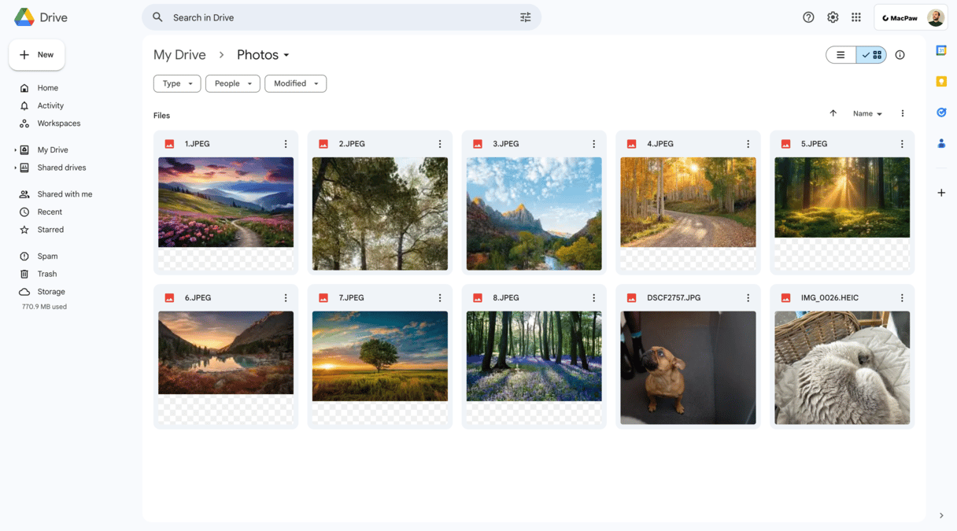Open the three-dot menu for DSCF2757.JPG

click(x=748, y=298)
